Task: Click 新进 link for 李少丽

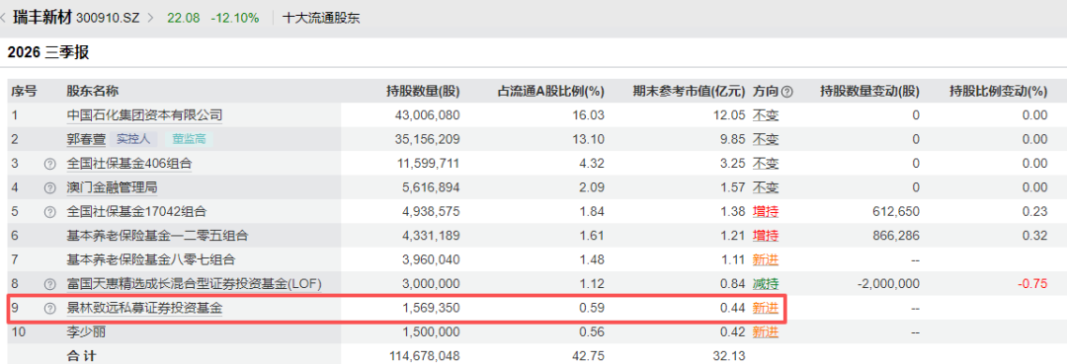Action: coord(765,332)
